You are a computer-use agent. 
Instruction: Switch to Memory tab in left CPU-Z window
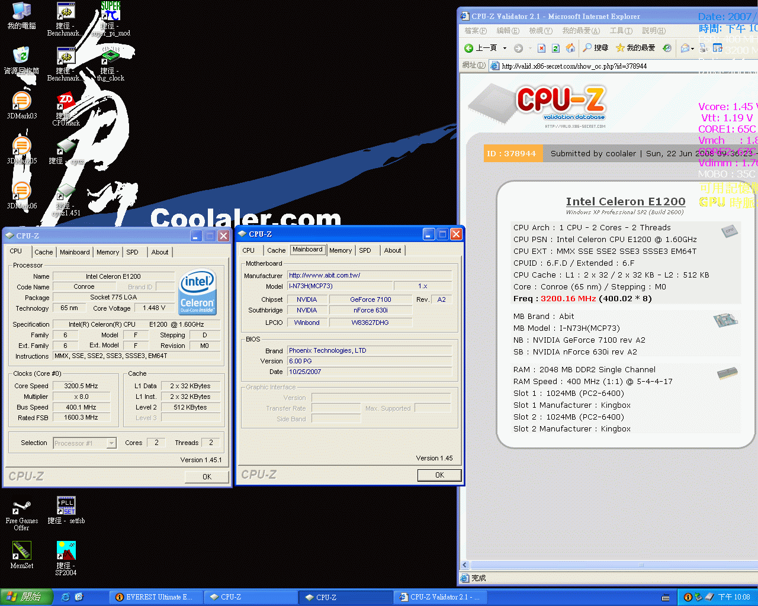click(x=108, y=252)
